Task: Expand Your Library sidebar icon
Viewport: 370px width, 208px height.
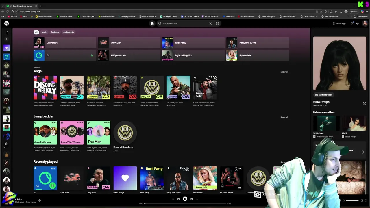Action: pyautogui.click(x=6, y=33)
